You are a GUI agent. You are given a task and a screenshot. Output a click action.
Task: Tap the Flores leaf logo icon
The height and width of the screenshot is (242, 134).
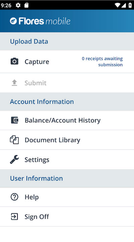[x=13, y=21]
